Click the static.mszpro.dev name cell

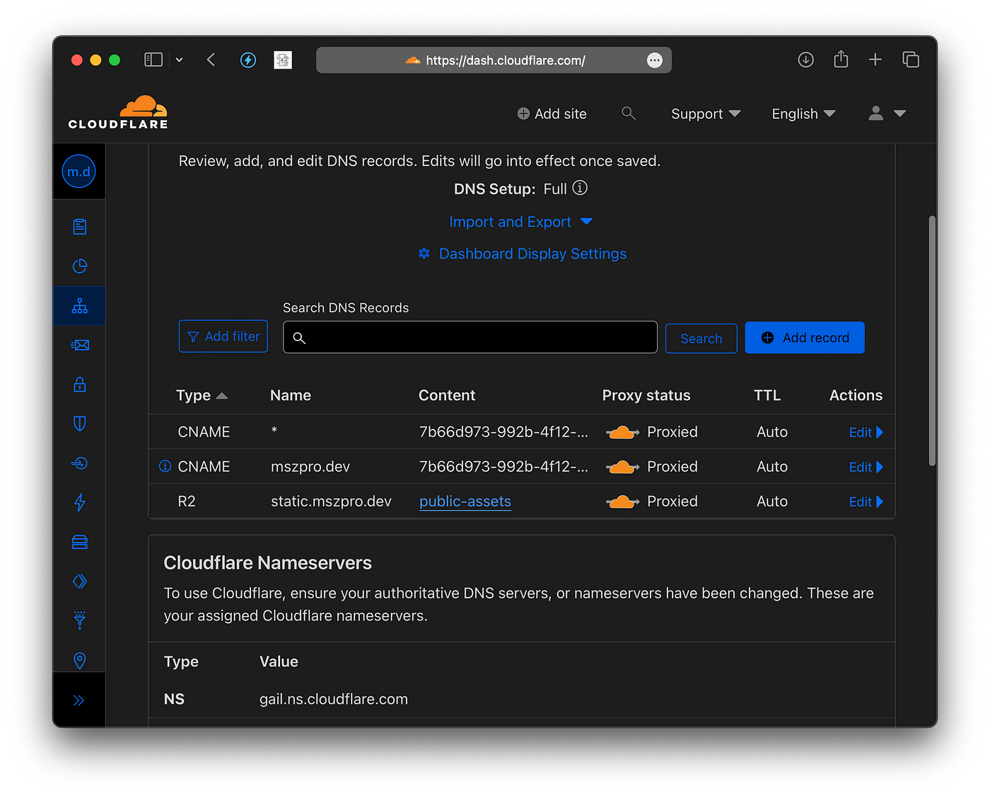pos(331,502)
